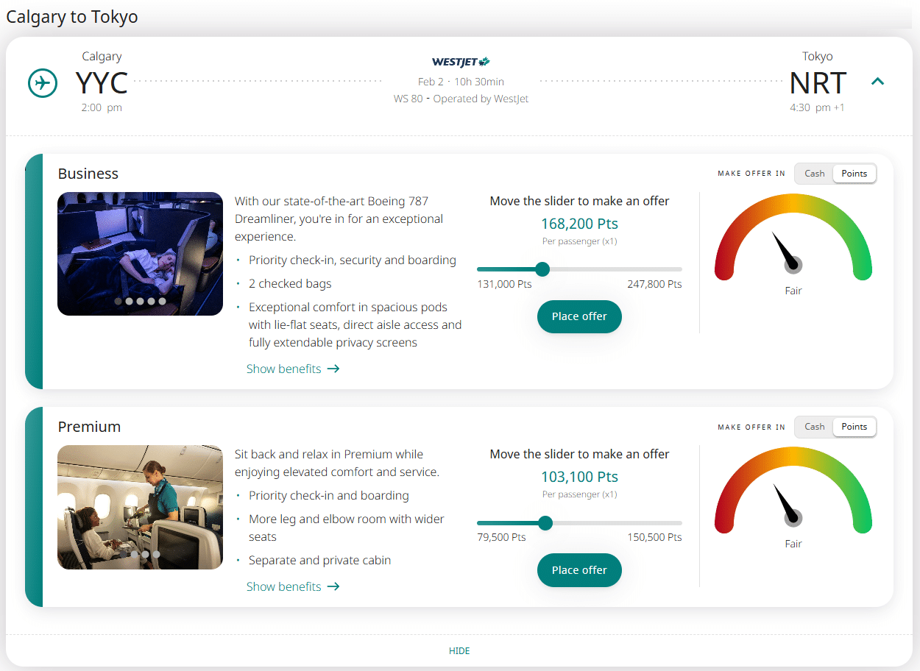The height and width of the screenshot is (671, 920).
Task: Click the 247,800 Pts maximum label
Action: tap(654, 284)
